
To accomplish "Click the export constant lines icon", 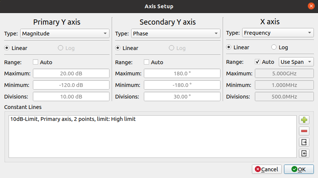I will (304, 142).
